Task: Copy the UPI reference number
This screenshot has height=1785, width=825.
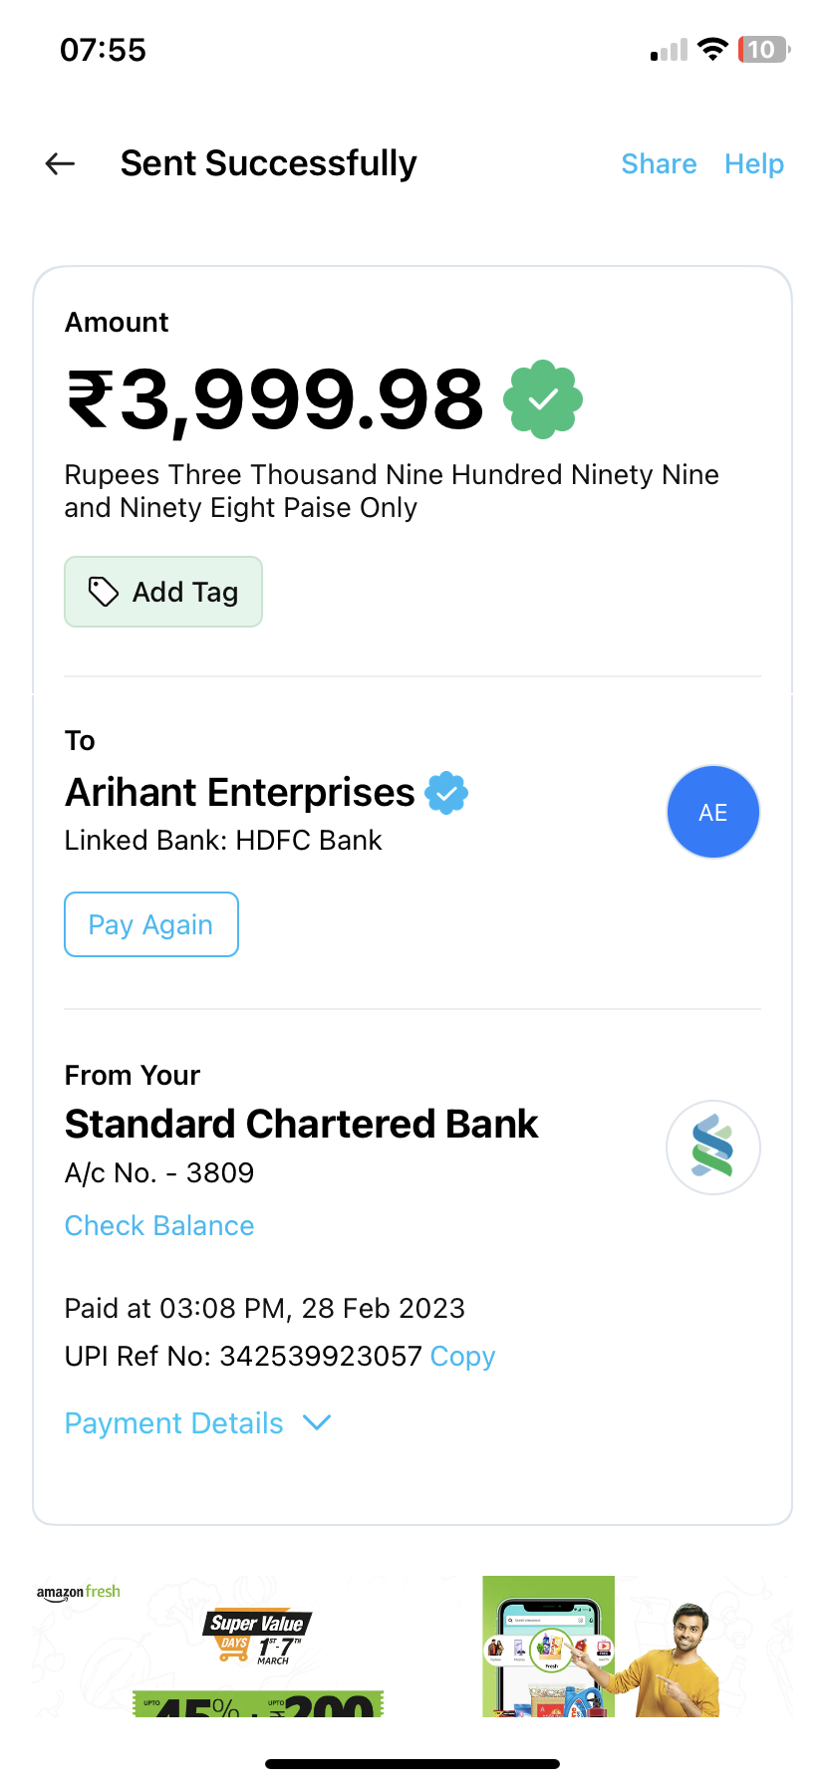Action: (x=462, y=1357)
